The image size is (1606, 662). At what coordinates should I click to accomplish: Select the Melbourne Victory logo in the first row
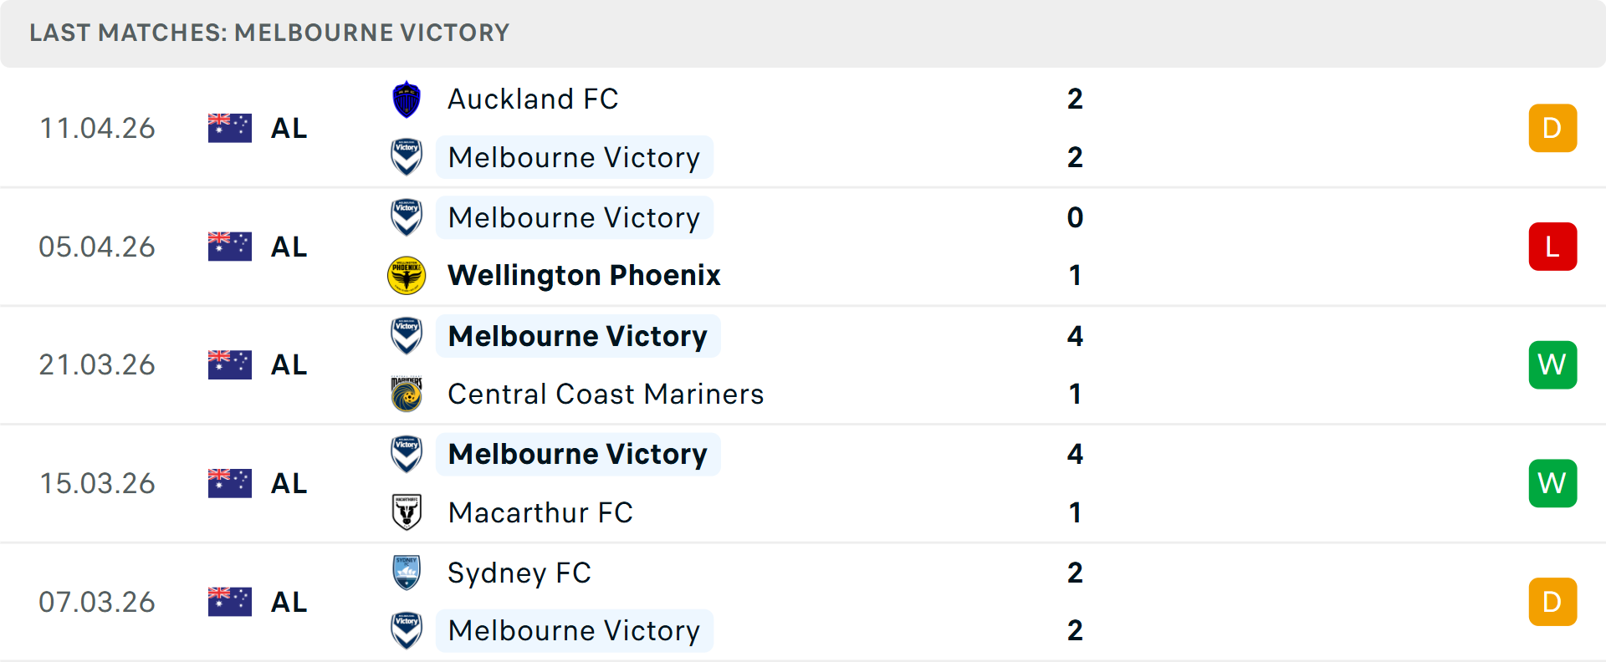pos(407,157)
